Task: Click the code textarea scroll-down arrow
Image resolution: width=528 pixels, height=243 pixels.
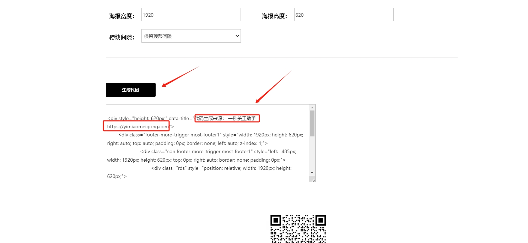Action: tap(312, 172)
